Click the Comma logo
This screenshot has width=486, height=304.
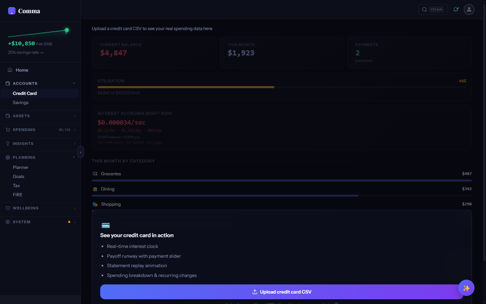tap(24, 11)
